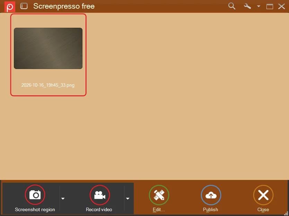289x216 pixels.
Task: Click the Edit... label
Action: [159, 209]
